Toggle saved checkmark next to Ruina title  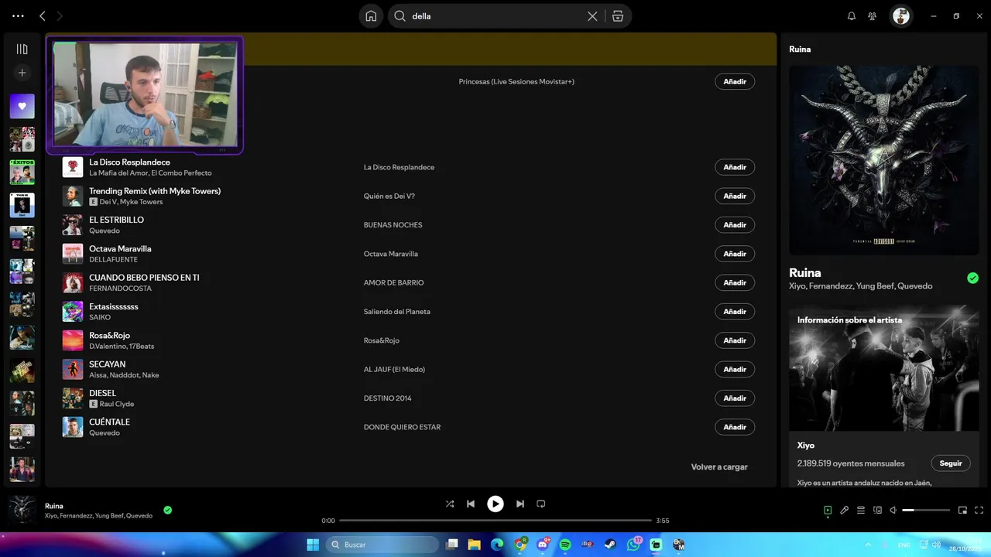tap(972, 278)
